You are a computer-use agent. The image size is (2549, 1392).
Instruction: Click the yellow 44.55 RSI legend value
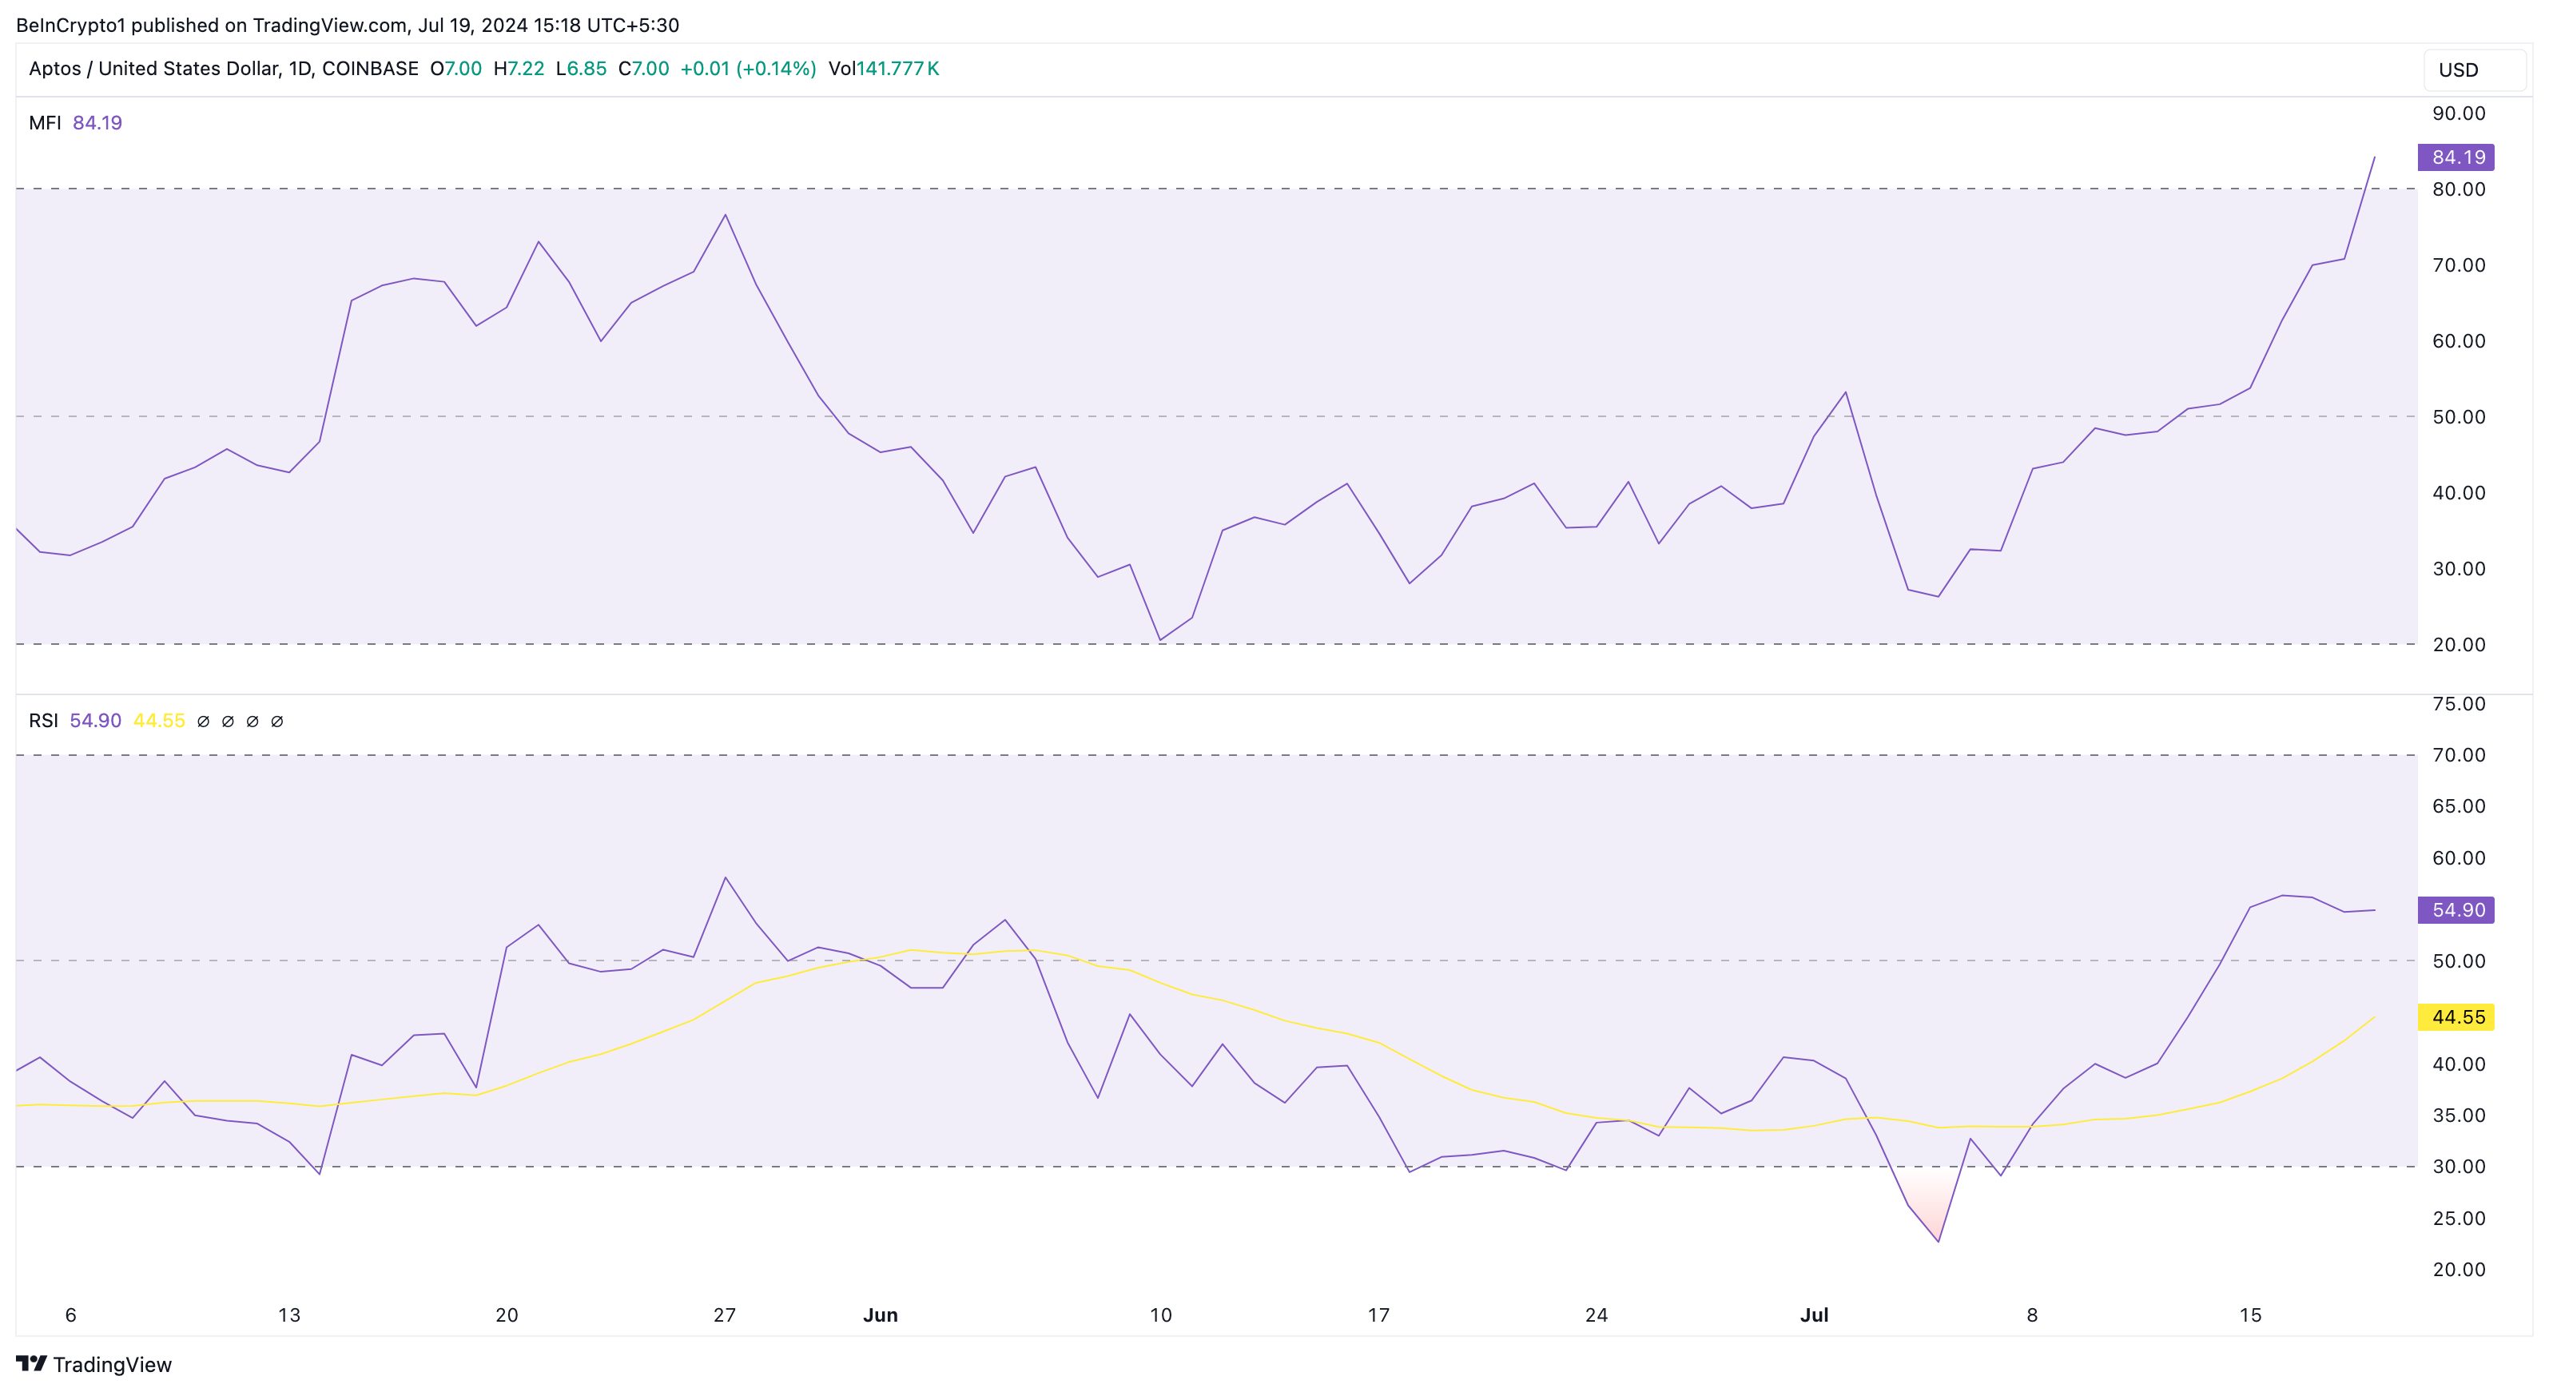pyautogui.click(x=159, y=722)
